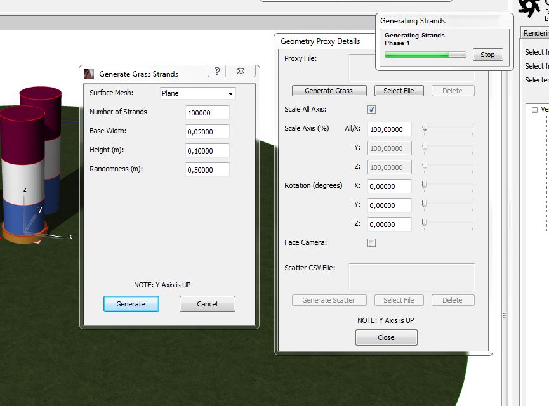
Task: Click Select File under Proxy File
Action: tap(399, 91)
